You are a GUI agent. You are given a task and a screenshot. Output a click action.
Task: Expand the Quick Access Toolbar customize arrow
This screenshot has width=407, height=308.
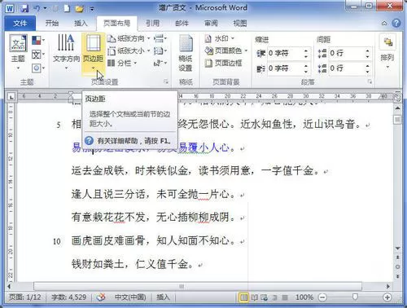pyautogui.click(x=92, y=9)
